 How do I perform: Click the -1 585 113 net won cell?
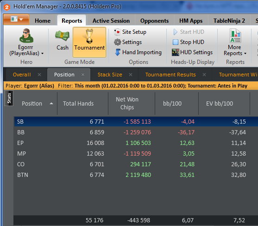pos(137,121)
